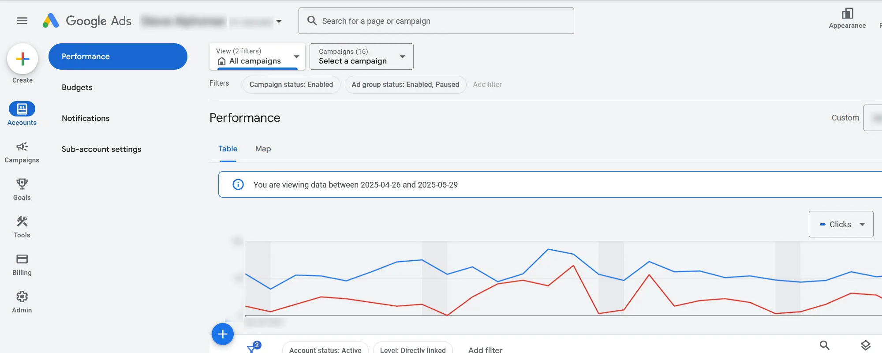Click the Appearance icon

click(847, 14)
